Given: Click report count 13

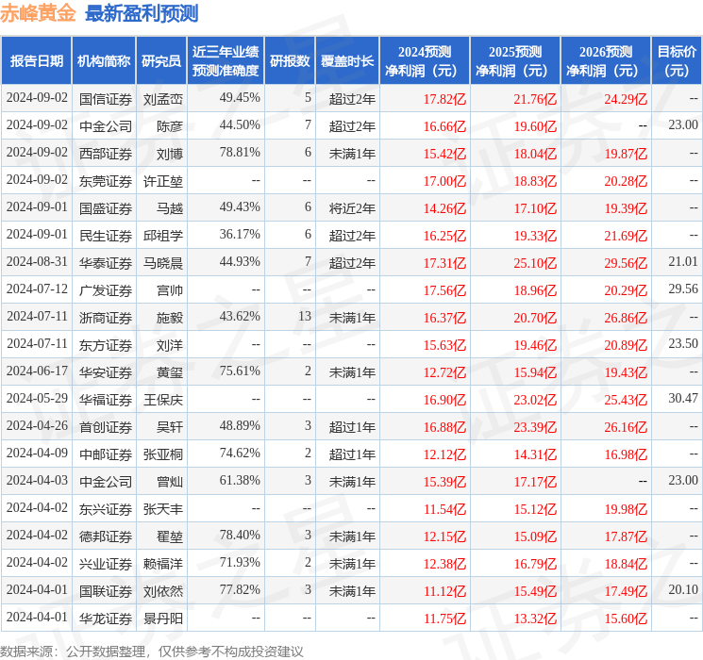Looking at the screenshot, I should [x=305, y=317].
